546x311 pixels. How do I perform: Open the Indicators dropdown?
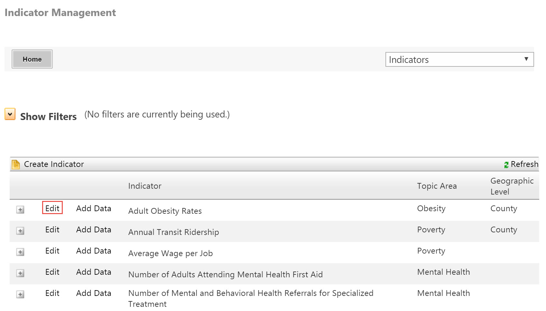(x=459, y=59)
